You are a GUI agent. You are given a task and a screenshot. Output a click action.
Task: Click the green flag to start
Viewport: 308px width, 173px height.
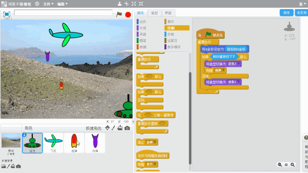coord(119,14)
